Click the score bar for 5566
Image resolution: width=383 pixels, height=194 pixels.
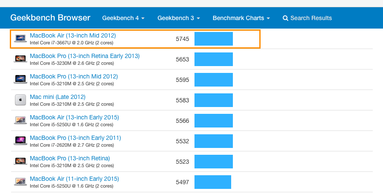click(214, 121)
